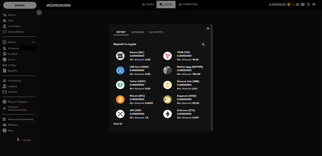Collapse the Sports section chevron
322x156 pixels.
[33, 42]
